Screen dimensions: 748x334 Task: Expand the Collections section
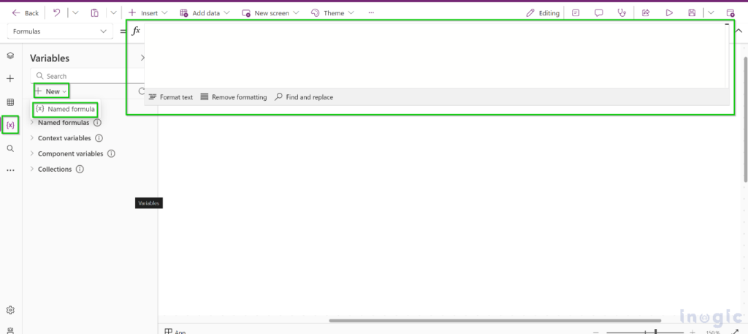(x=32, y=169)
